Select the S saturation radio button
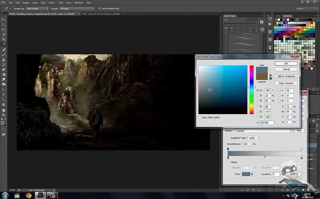The width and height of the screenshot is (320, 199). coord(258,95)
